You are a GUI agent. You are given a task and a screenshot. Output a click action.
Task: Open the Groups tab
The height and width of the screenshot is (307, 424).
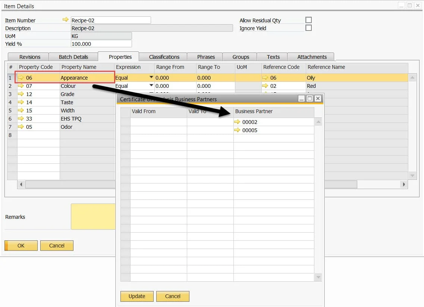tap(240, 57)
